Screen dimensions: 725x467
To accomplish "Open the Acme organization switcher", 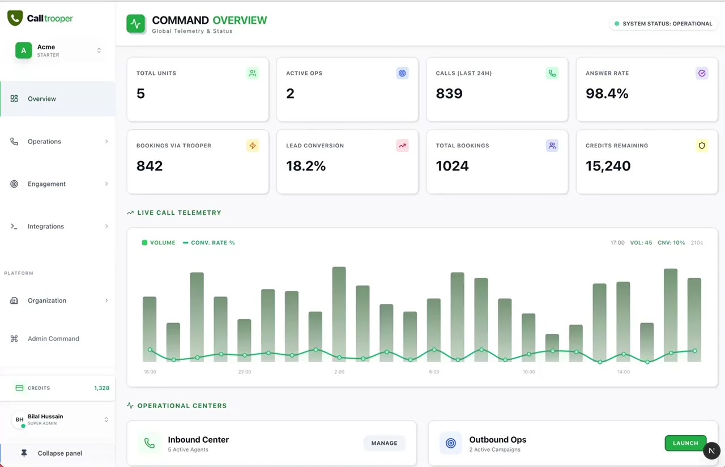I will click(x=58, y=50).
